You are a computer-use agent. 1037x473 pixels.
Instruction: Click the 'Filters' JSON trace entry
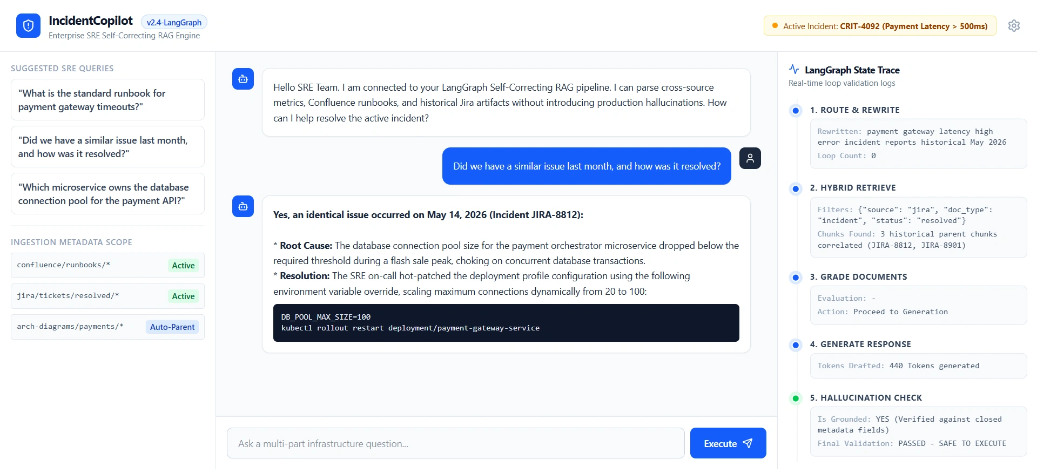coord(905,215)
